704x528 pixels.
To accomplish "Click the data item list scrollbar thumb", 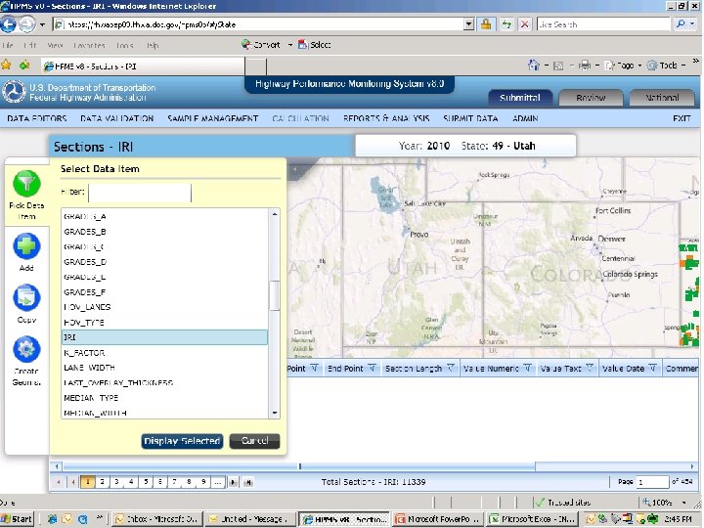I will click(275, 295).
